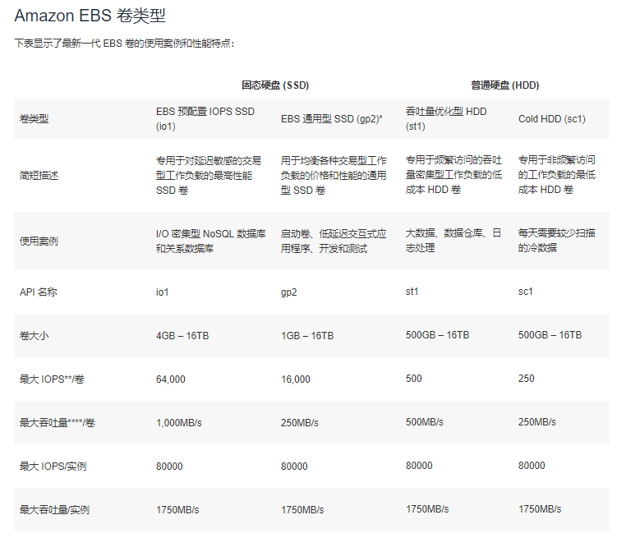Image resolution: width=617 pixels, height=538 pixels.
Task: Click the "250" max IOPS value
Action: click(x=526, y=379)
